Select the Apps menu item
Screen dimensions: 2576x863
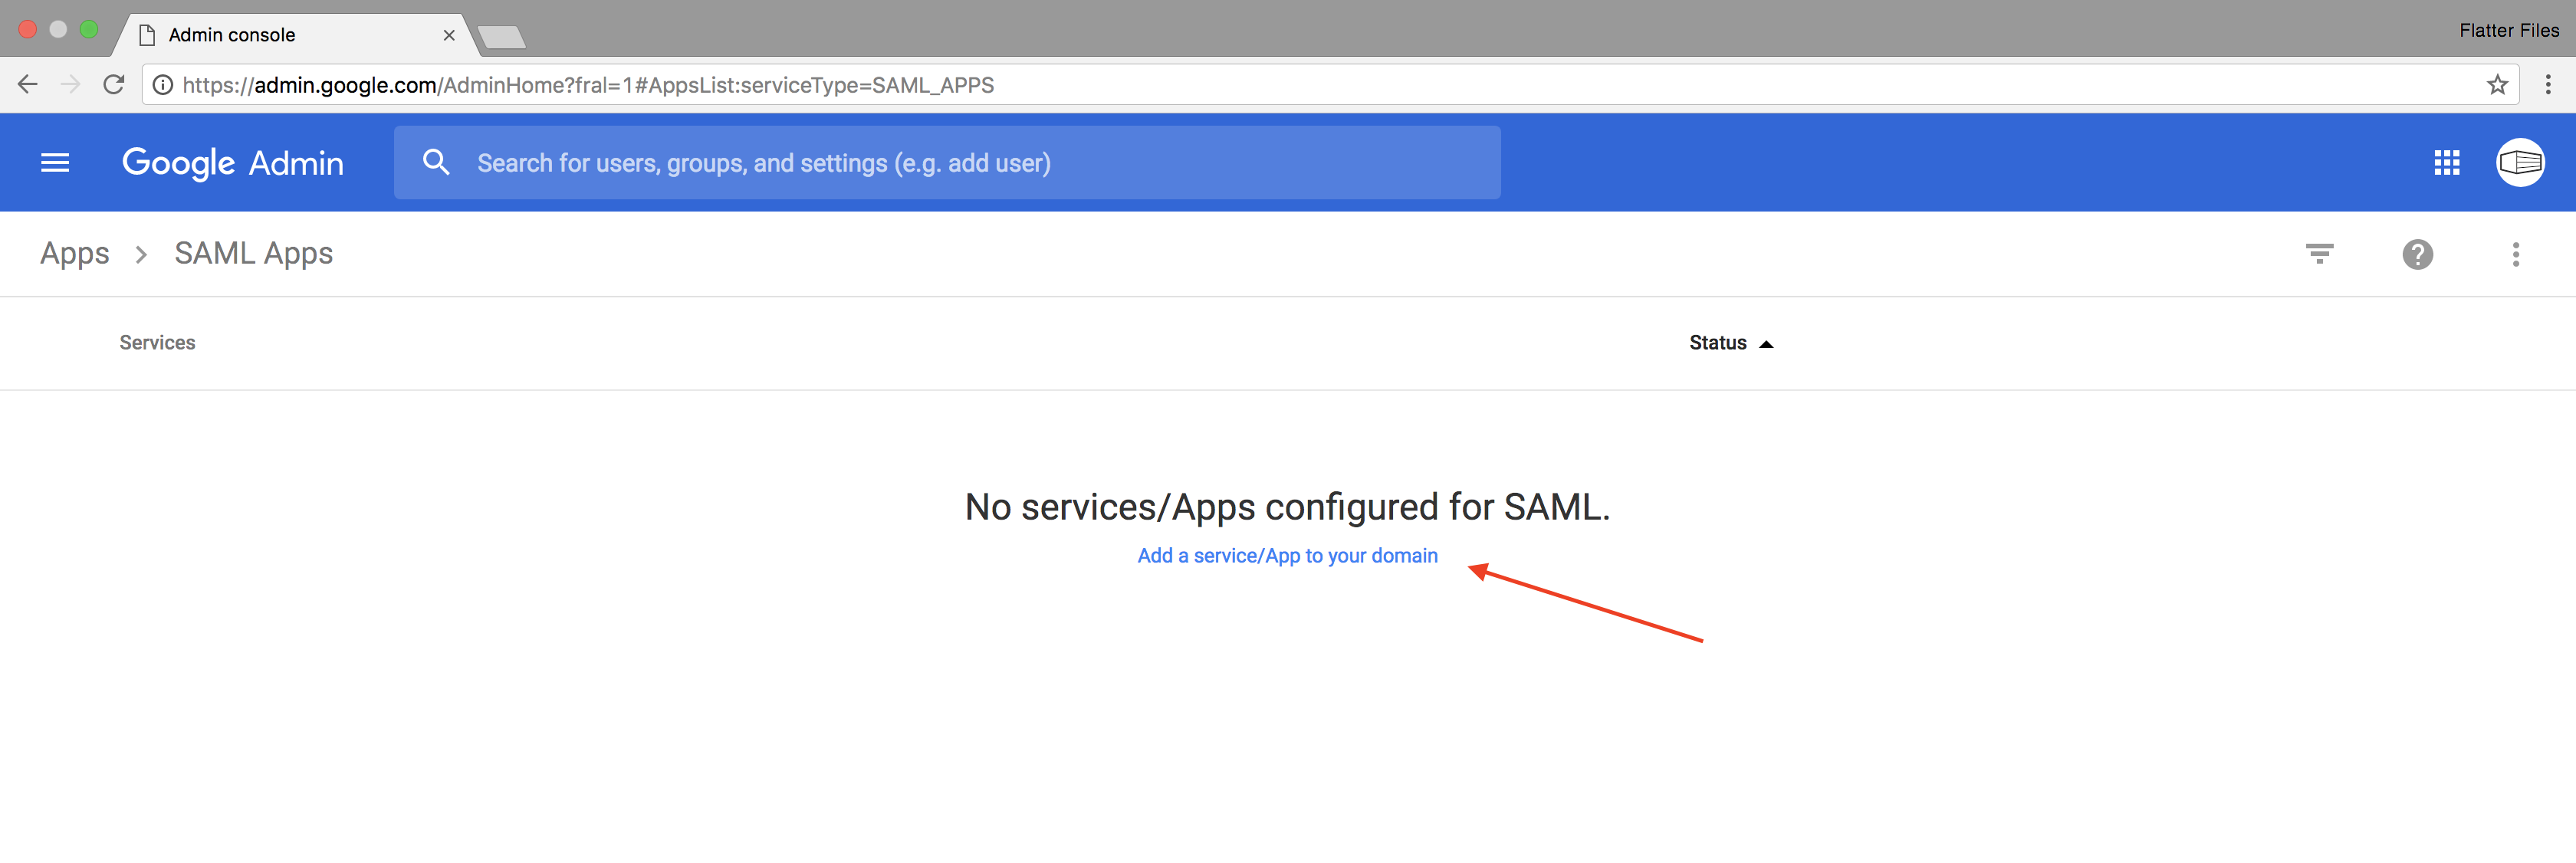click(74, 251)
